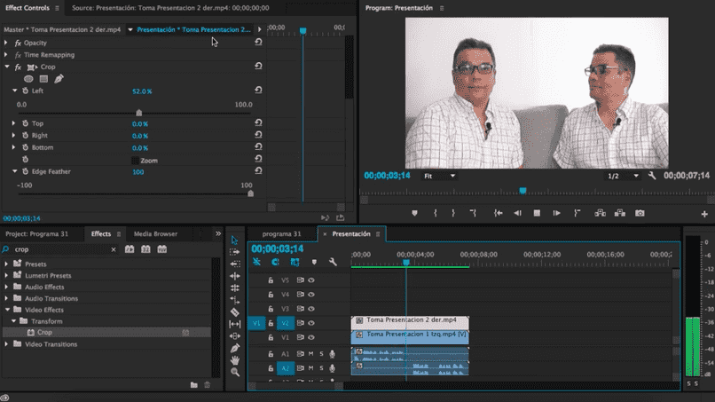715x402 pixels.
Task: Hide track V1 output eye
Action: 311,337
